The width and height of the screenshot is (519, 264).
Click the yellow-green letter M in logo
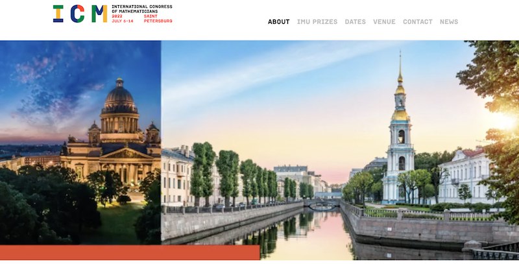(99, 14)
